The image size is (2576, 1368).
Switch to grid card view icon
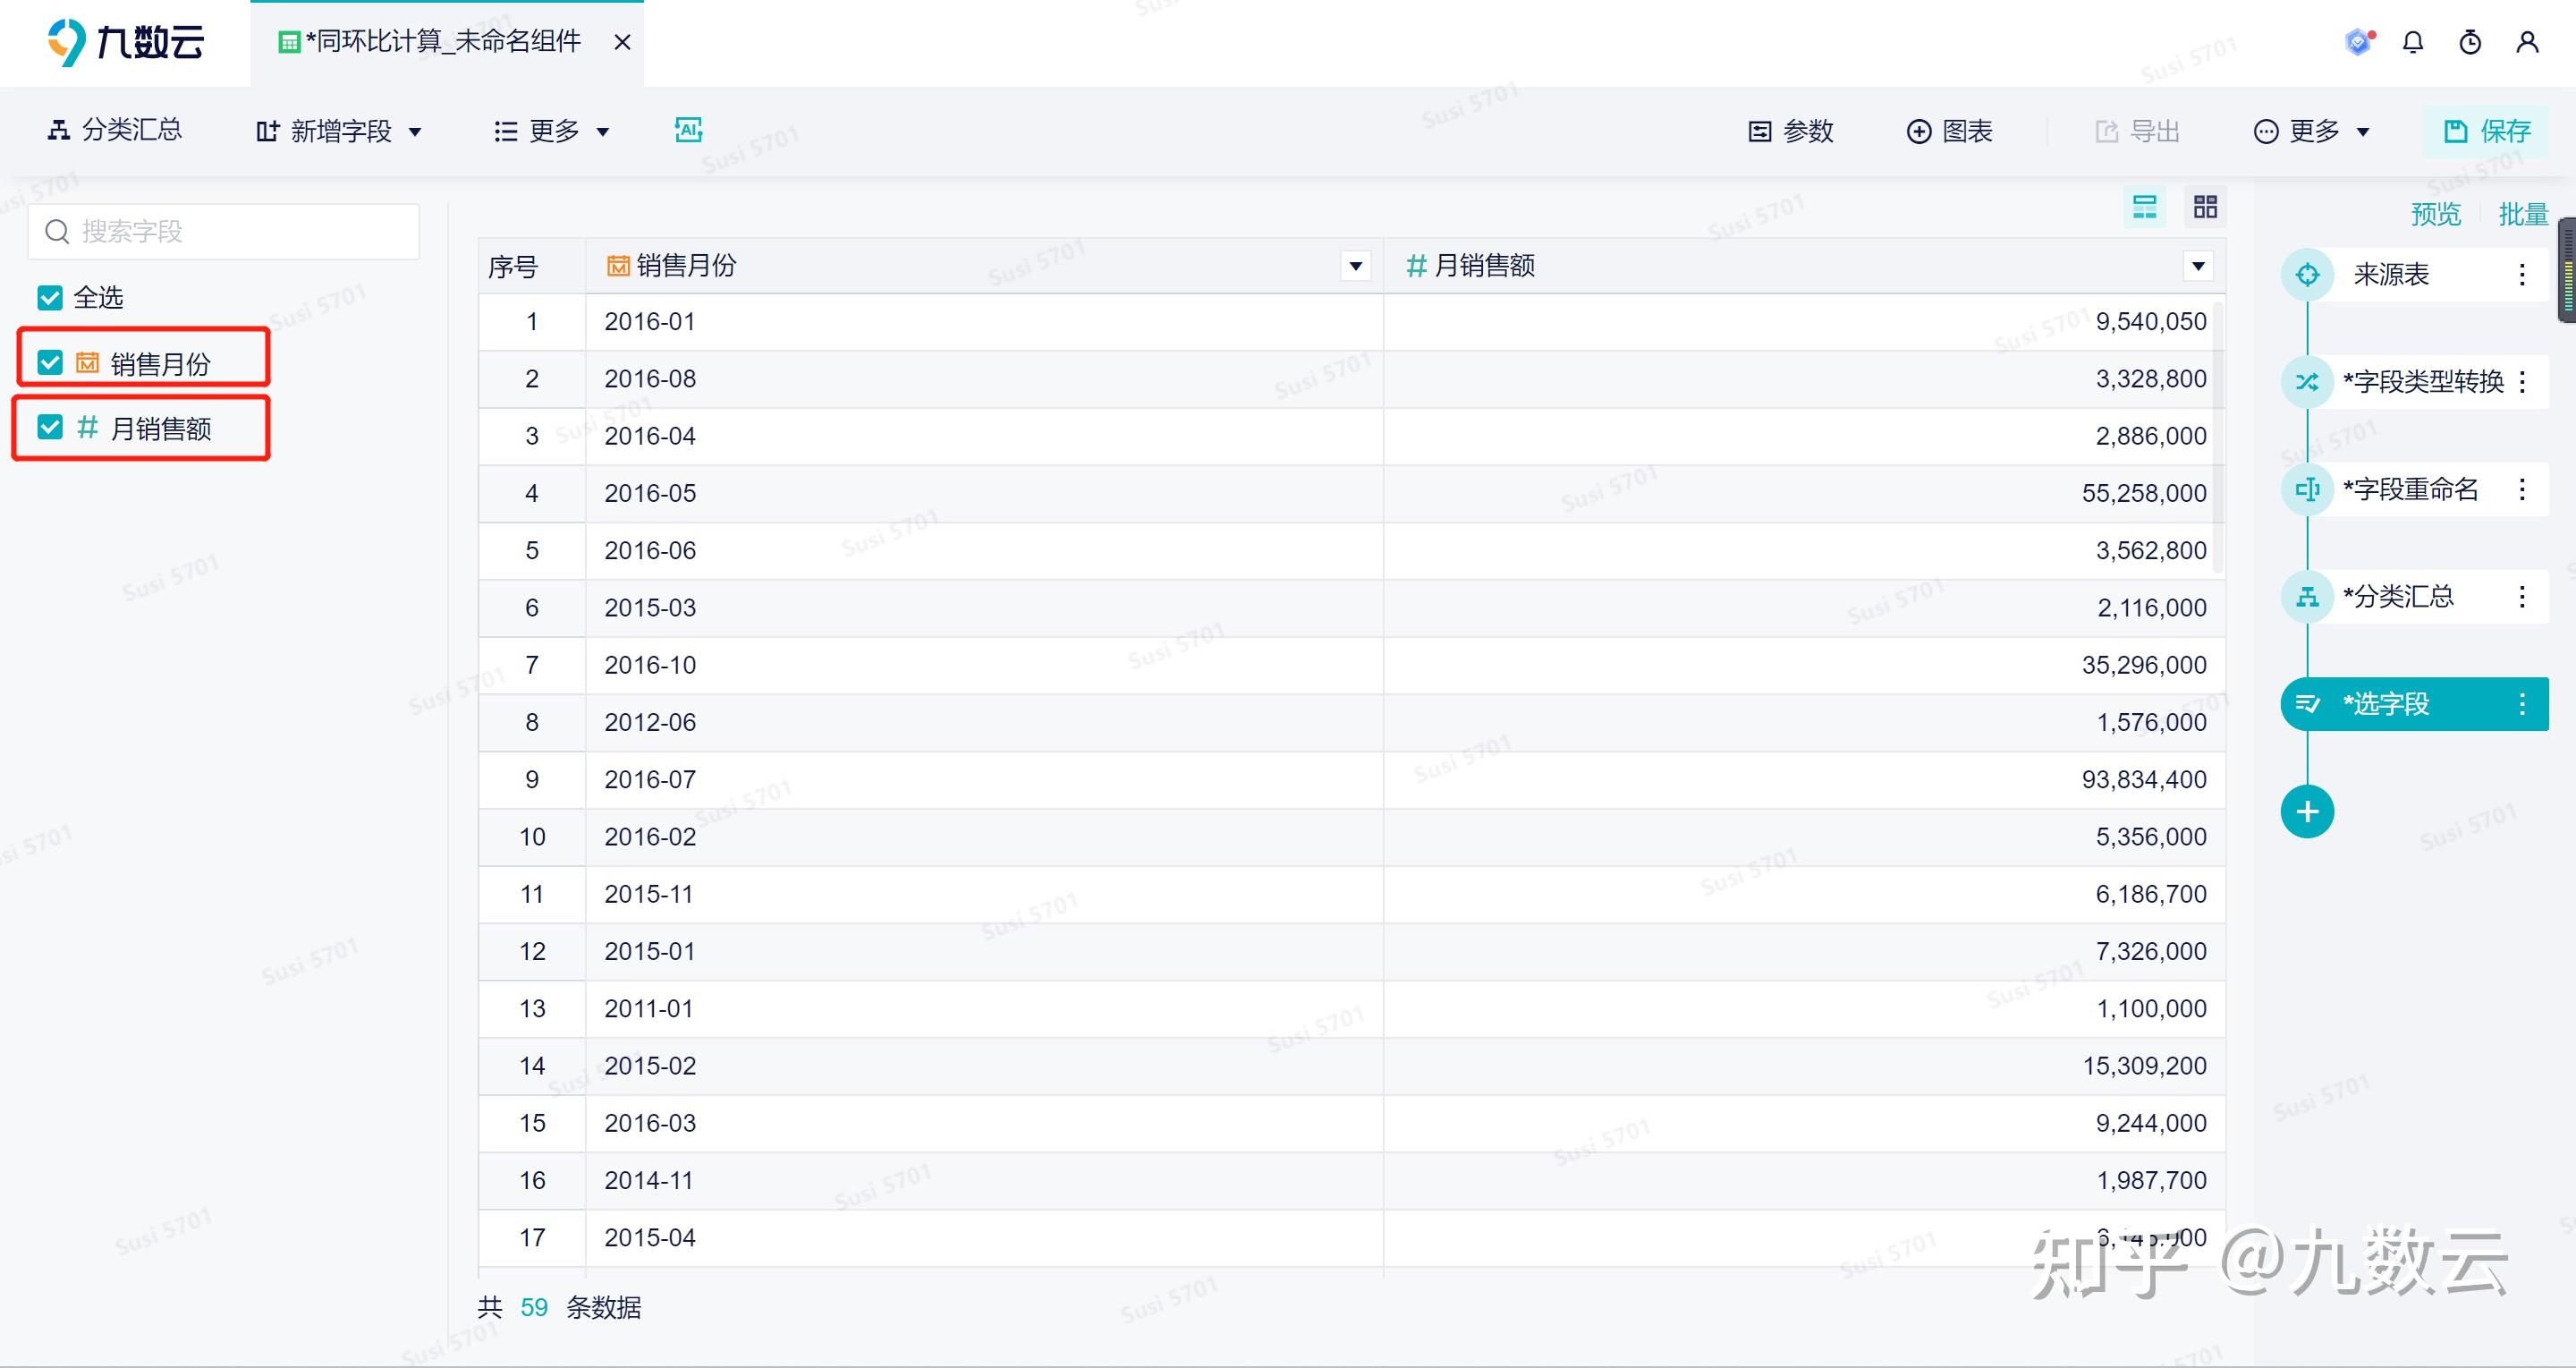(2205, 207)
